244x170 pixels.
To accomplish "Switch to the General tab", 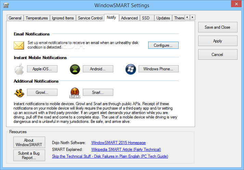I will (x=15, y=18).
